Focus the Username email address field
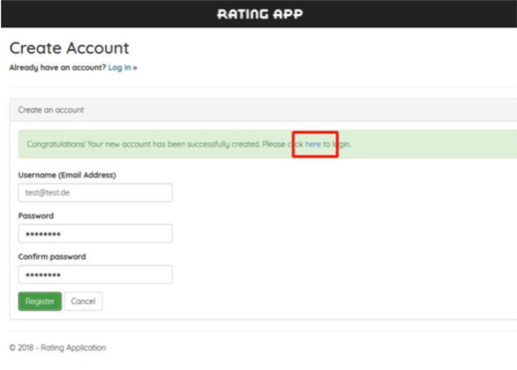The width and height of the screenshot is (517, 370). 95,193
